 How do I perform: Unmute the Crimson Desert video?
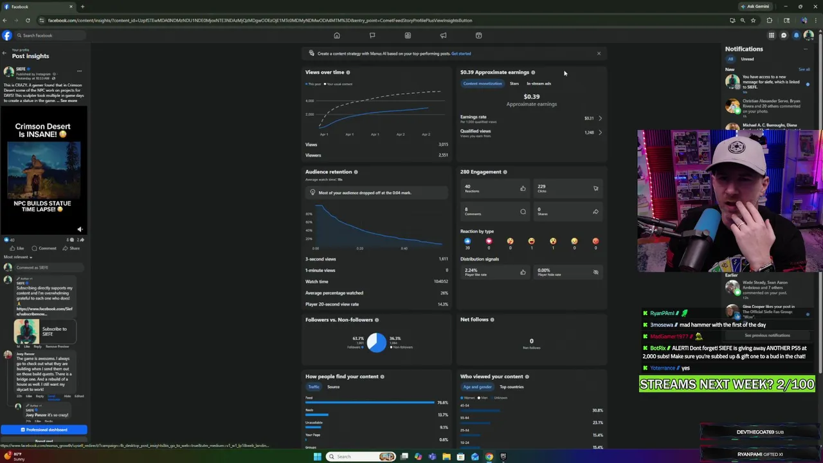pyautogui.click(x=80, y=229)
